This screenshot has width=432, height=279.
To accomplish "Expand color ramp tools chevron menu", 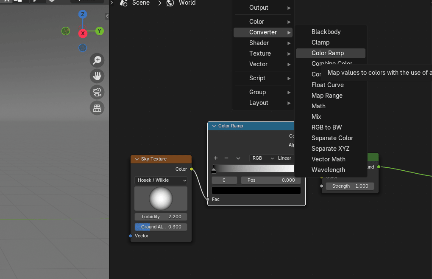I will (238, 158).
